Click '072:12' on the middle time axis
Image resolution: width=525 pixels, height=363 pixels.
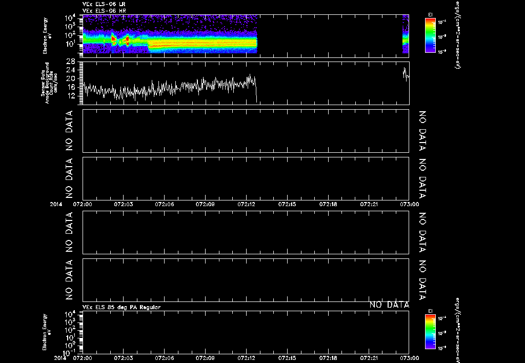247,204
